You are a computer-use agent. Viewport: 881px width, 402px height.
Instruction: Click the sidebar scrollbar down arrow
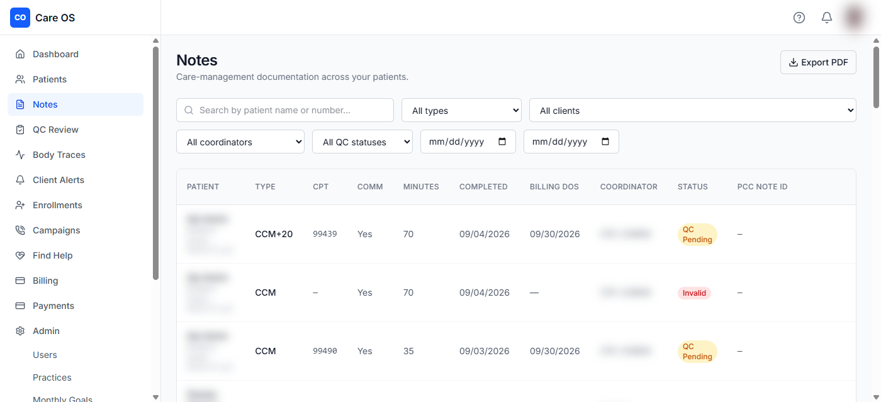tap(155, 397)
